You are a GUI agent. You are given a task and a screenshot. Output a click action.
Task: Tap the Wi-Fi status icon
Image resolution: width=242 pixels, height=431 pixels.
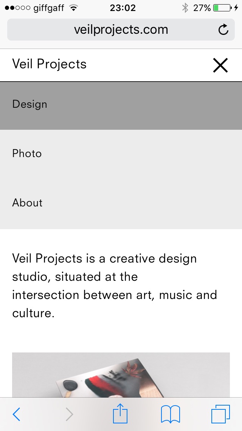73,8
